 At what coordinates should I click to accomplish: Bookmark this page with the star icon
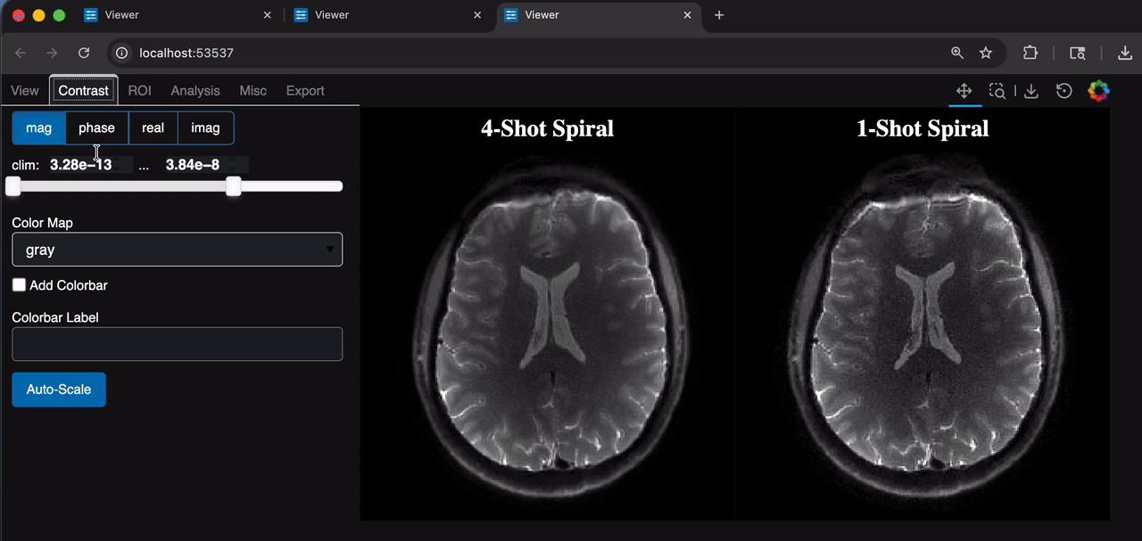point(986,53)
